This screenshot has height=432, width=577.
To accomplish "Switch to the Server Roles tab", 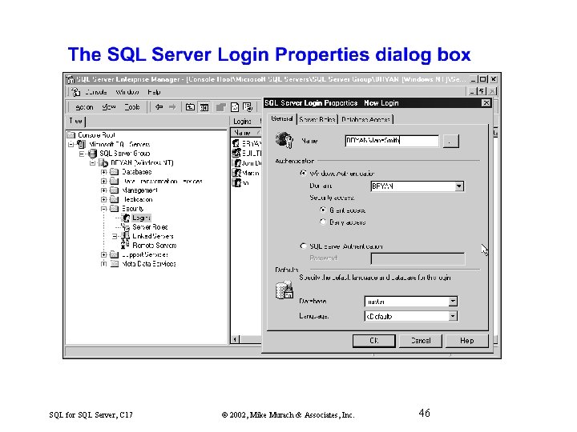I will click(x=317, y=119).
